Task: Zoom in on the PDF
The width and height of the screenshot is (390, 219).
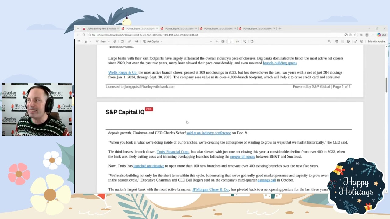Action: tap(217, 41)
